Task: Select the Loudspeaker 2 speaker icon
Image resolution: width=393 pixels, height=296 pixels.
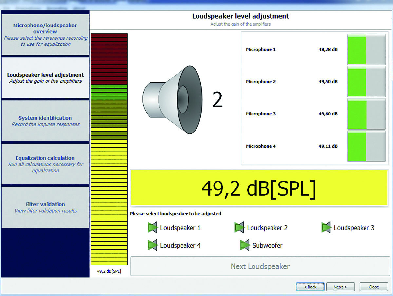Action: [x=239, y=227]
